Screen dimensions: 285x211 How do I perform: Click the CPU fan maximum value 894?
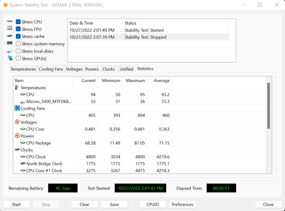[x=141, y=115]
